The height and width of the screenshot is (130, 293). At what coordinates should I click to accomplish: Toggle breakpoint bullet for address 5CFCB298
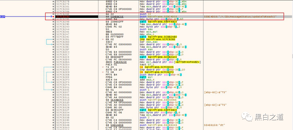click(53, 22)
